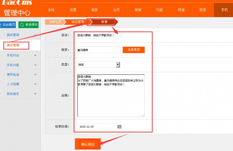
Task: Open the calendar icon for end date
Action: point(119,126)
